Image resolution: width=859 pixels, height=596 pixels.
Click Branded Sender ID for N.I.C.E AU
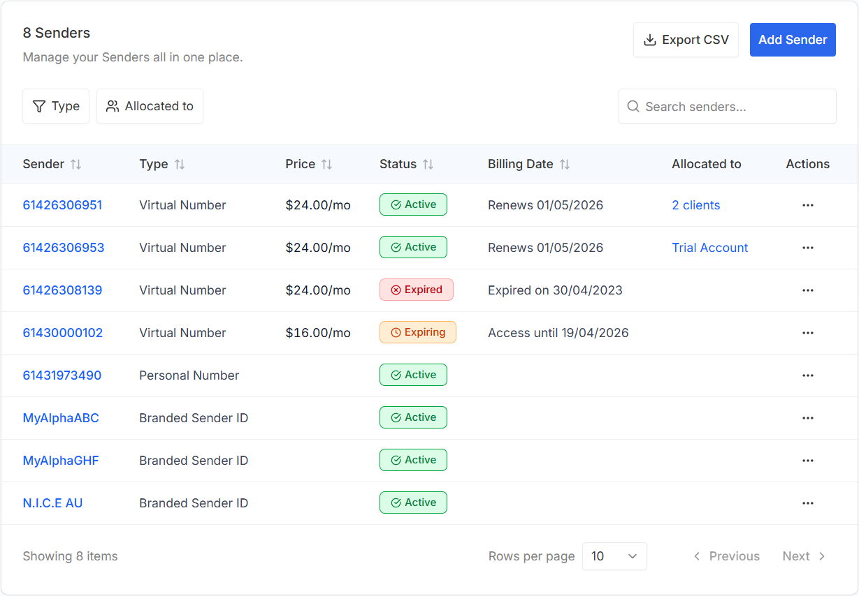(x=194, y=503)
